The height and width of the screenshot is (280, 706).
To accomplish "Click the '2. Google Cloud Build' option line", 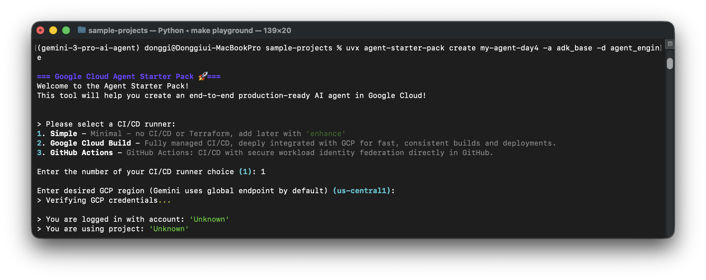I will pyautogui.click(x=296, y=143).
